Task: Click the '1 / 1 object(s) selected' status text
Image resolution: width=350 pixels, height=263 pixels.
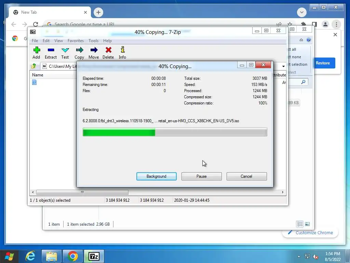Action: (x=50, y=200)
